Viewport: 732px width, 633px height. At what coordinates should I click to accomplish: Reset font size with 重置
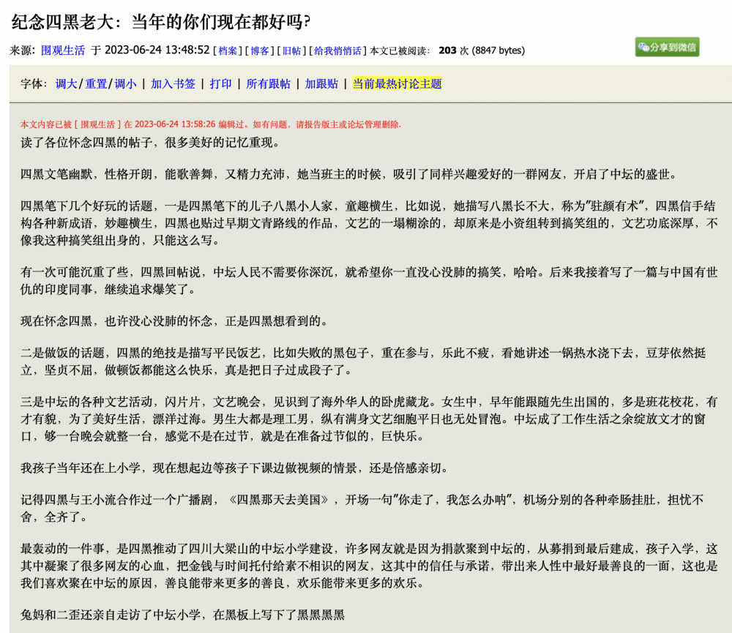96,84
